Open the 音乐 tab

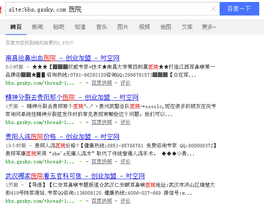(101, 27)
